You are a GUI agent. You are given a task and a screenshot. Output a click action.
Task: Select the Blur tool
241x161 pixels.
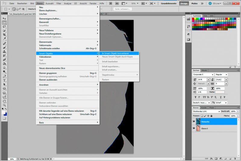point(4,68)
